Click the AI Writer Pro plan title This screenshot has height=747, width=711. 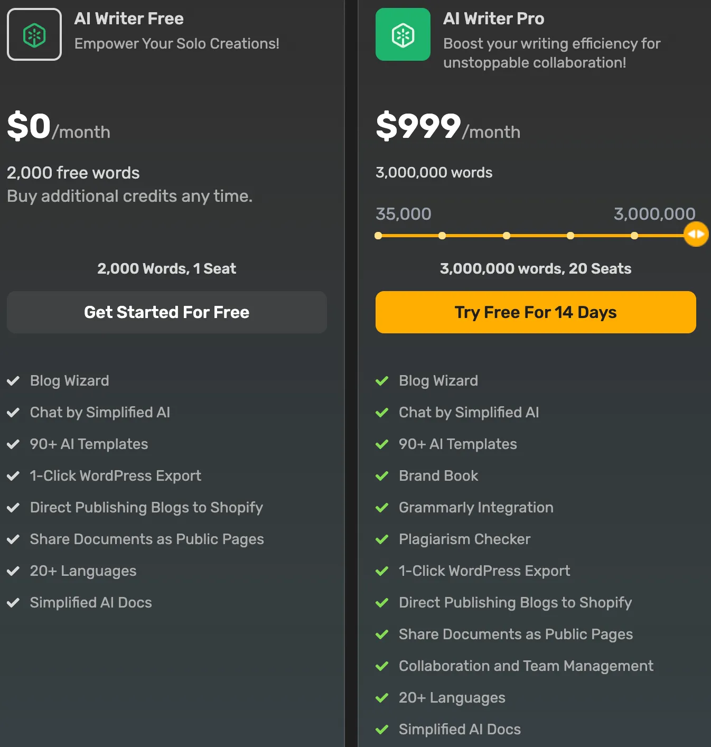(494, 18)
